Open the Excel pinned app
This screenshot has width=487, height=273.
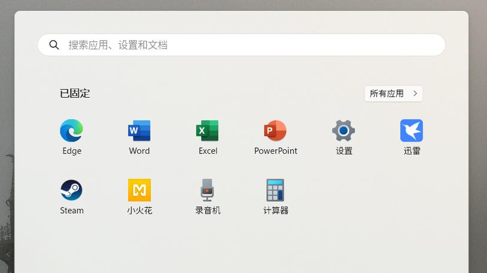coord(208,131)
